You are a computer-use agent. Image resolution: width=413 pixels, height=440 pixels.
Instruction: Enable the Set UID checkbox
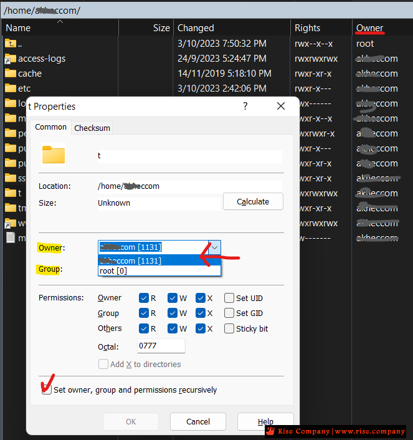coord(229,298)
